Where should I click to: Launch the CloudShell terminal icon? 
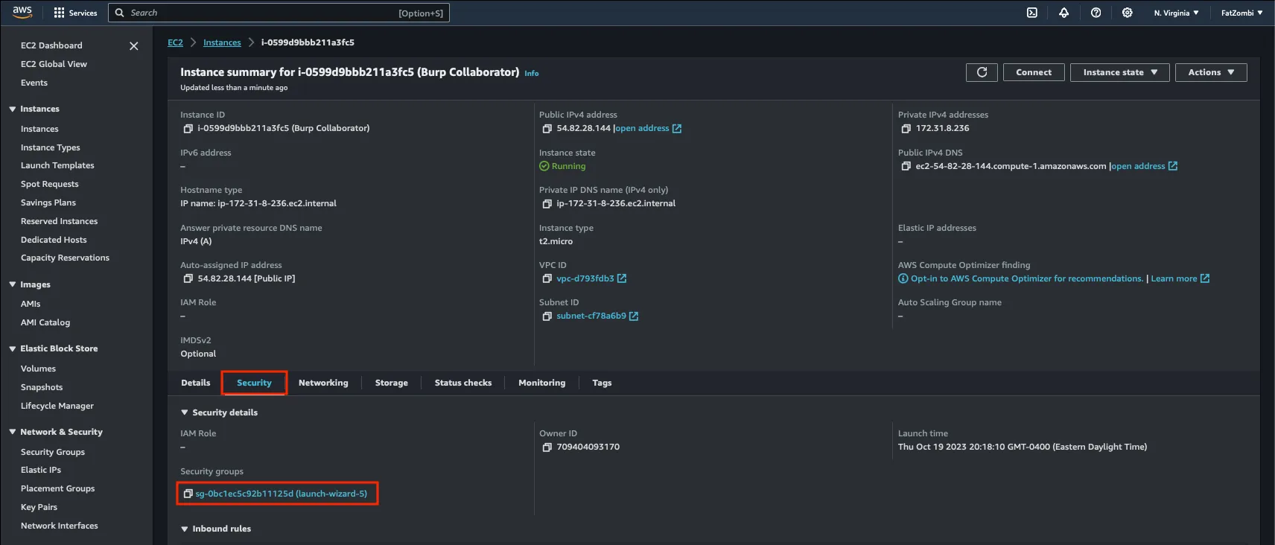pyautogui.click(x=1032, y=13)
